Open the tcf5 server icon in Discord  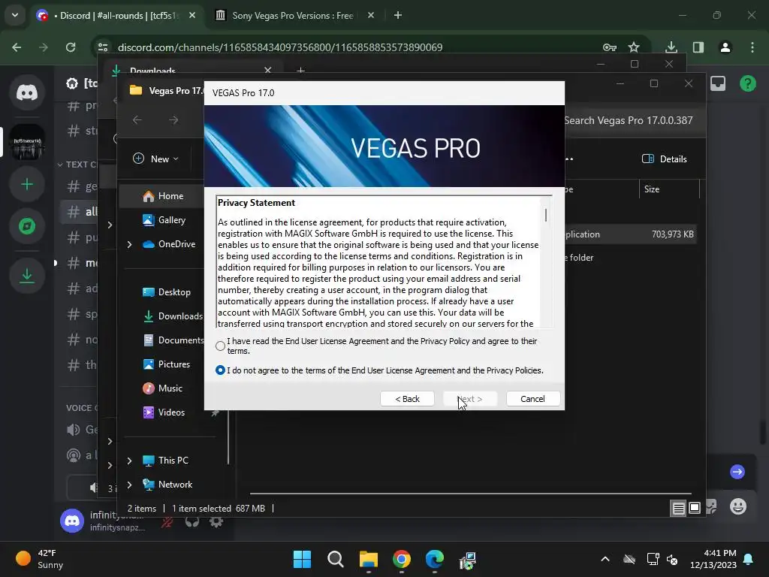[x=27, y=142]
